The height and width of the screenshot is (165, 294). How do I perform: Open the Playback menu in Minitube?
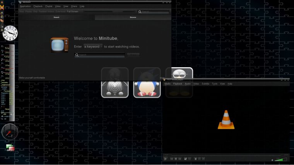pos(38,6)
